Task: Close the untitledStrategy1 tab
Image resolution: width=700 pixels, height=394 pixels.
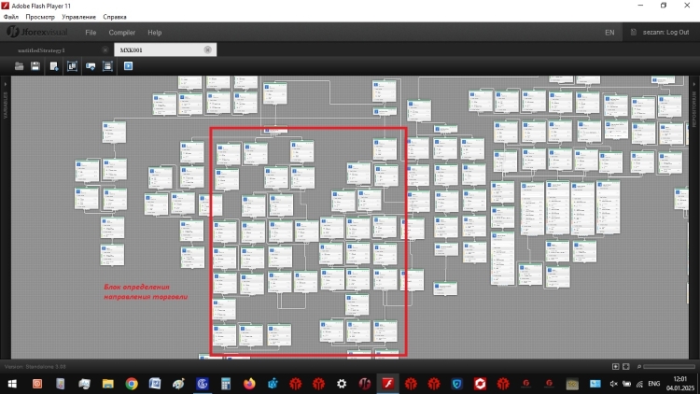Action: (x=105, y=50)
